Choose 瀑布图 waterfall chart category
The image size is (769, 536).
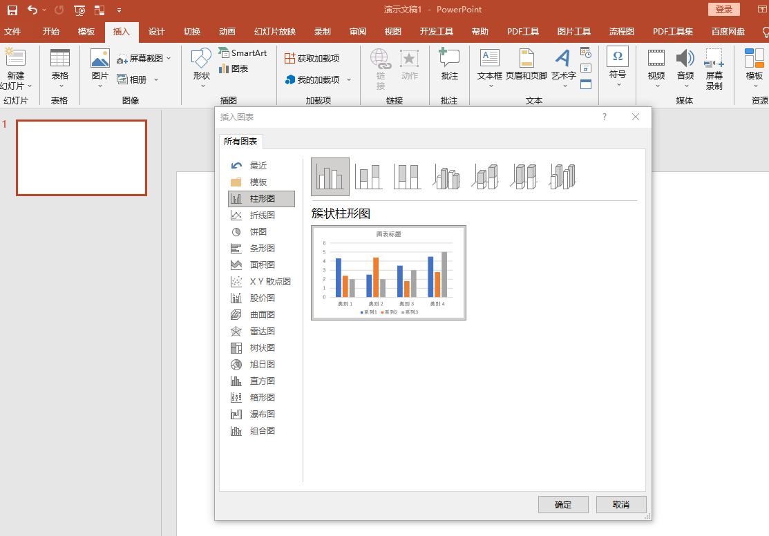pyautogui.click(x=261, y=414)
